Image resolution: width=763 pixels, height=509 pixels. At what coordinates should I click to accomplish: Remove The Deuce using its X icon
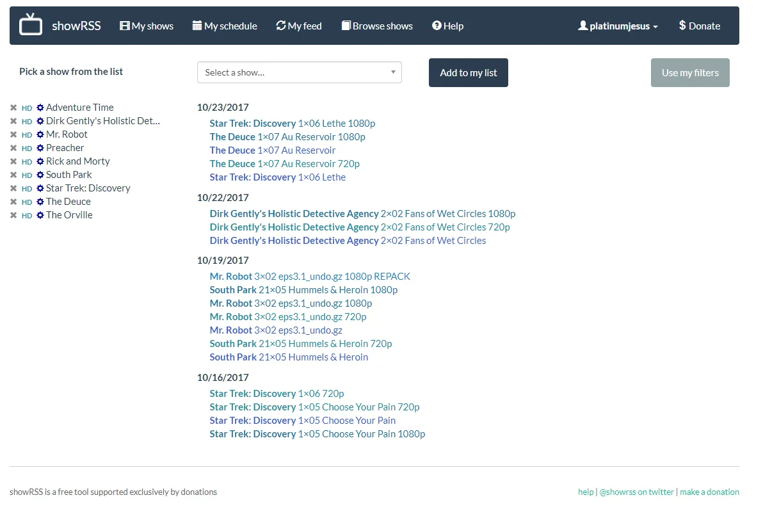pyautogui.click(x=13, y=202)
